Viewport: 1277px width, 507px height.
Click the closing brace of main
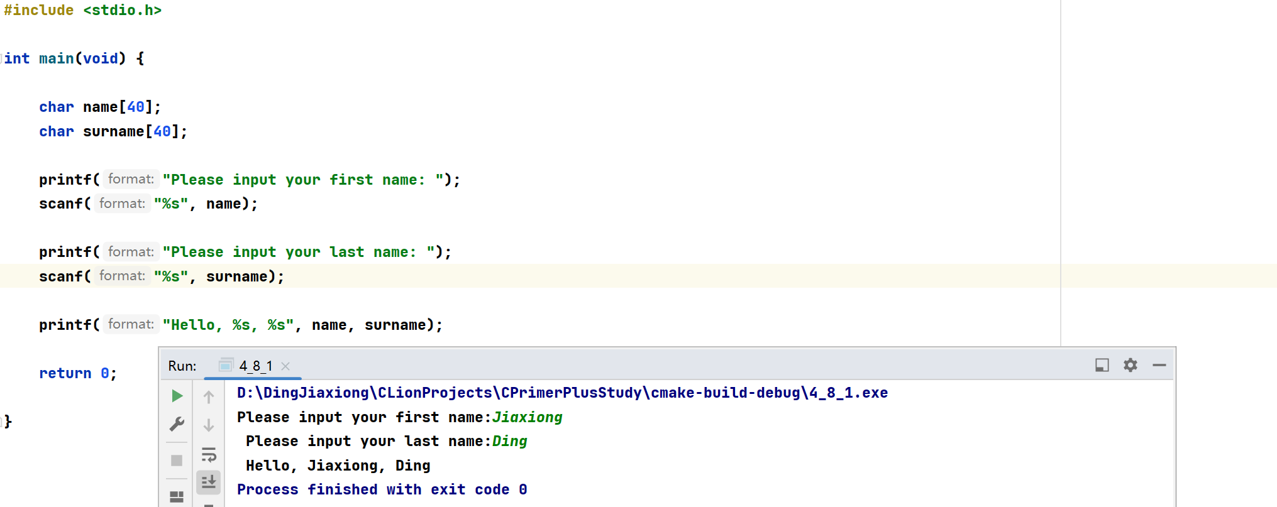8,422
